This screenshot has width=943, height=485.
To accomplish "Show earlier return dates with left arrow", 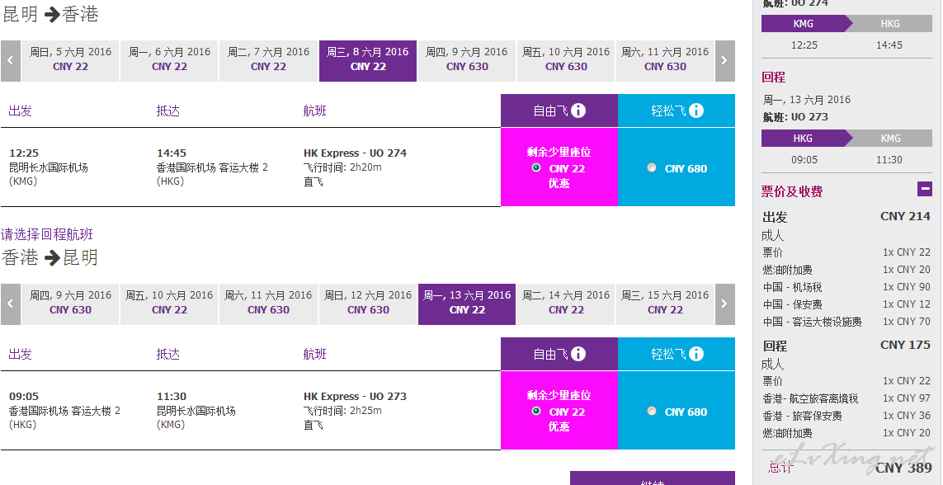I will tap(10, 304).
